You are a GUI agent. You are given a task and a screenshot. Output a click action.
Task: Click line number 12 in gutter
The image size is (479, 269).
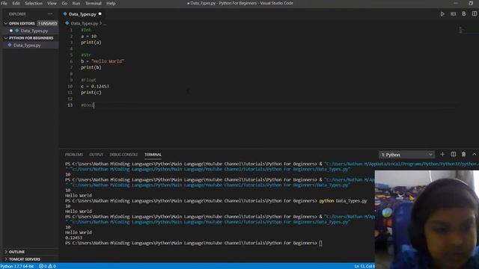70,99
